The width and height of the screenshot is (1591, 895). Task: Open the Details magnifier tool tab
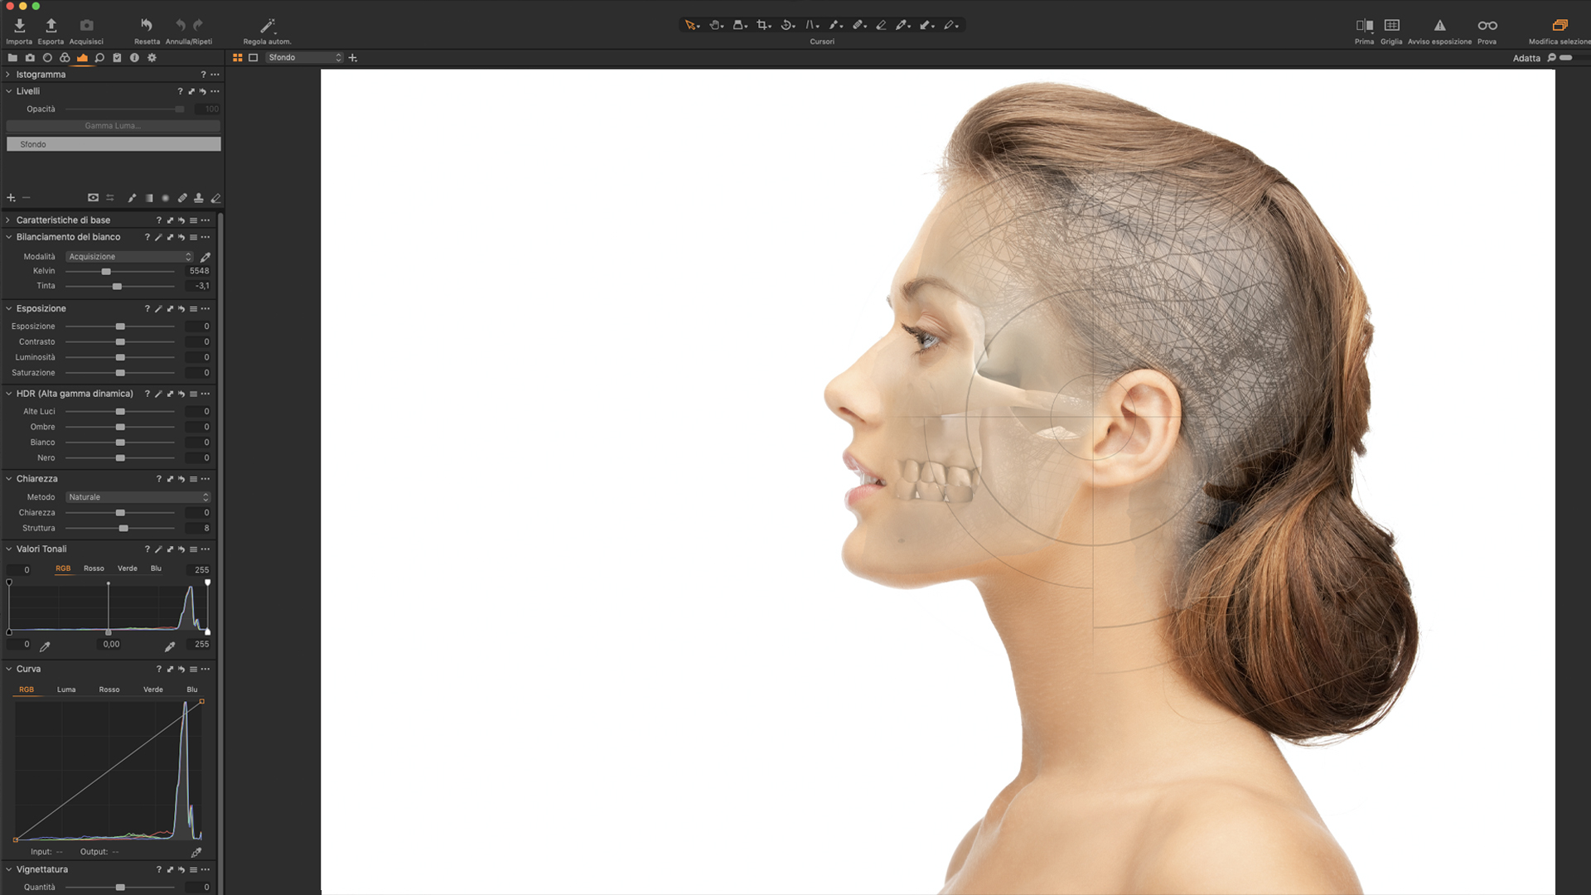(99, 58)
